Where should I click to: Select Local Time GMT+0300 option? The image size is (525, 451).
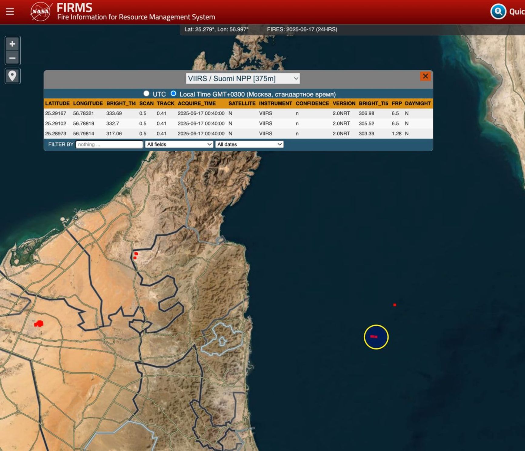(x=173, y=94)
